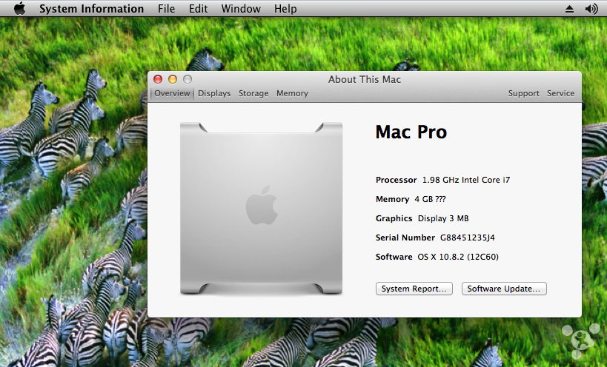Click software version OS X 10.8.2 (12C60)
607x367 pixels.
[458, 257]
